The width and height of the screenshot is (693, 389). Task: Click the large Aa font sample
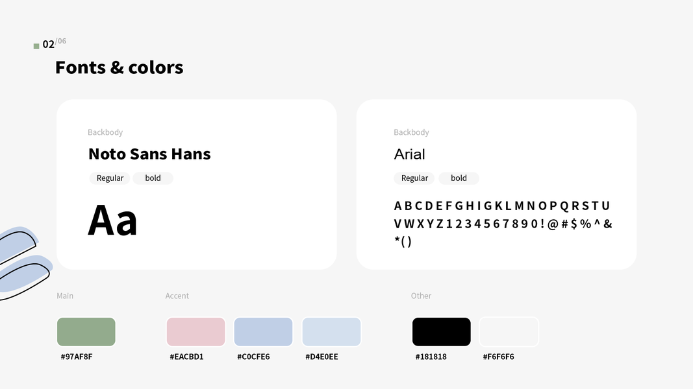coord(112,220)
